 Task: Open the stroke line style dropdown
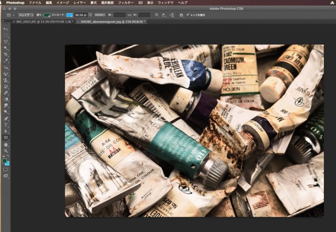click(x=99, y=15)
